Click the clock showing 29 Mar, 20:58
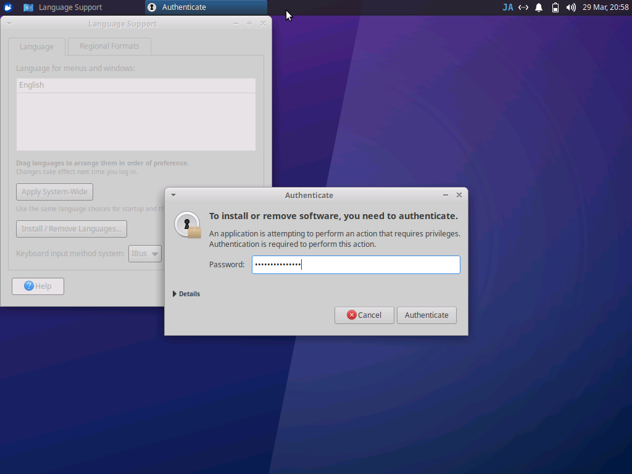This screenshot has width=632, height=474. point(605,7)
